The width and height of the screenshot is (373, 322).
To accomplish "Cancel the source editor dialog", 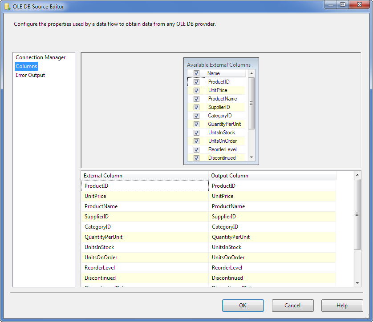I will [x=292, y=306].
